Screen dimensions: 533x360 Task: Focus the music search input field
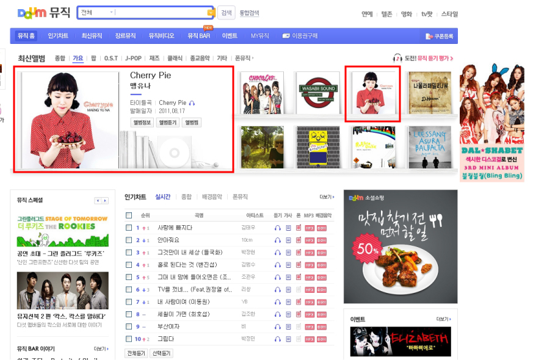pyautogui.click(x=161, y=13)
